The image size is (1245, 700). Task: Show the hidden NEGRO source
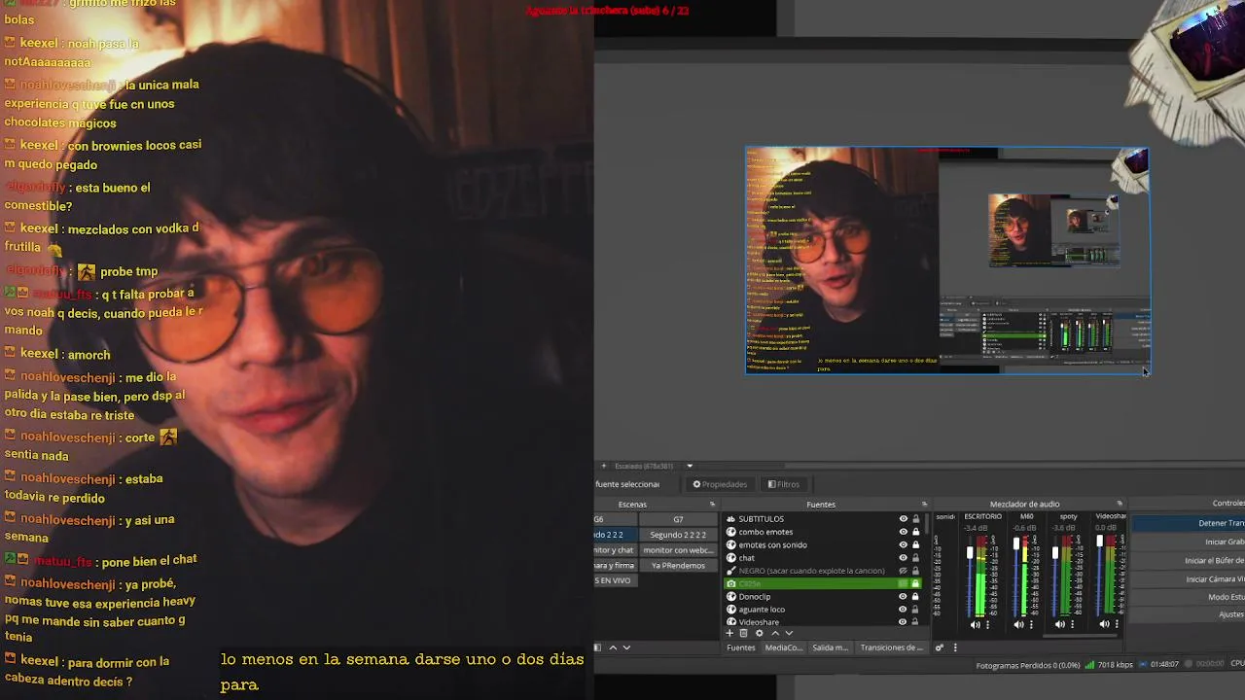click(903, 571)
